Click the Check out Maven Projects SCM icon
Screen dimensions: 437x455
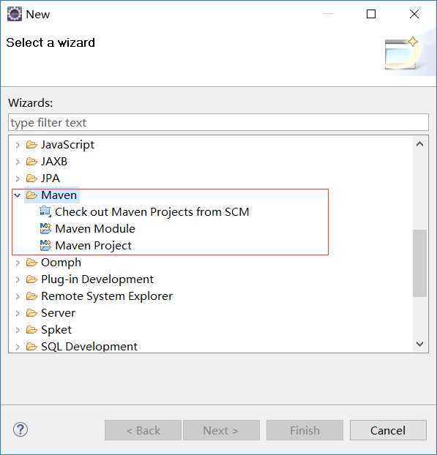point(45,211)
